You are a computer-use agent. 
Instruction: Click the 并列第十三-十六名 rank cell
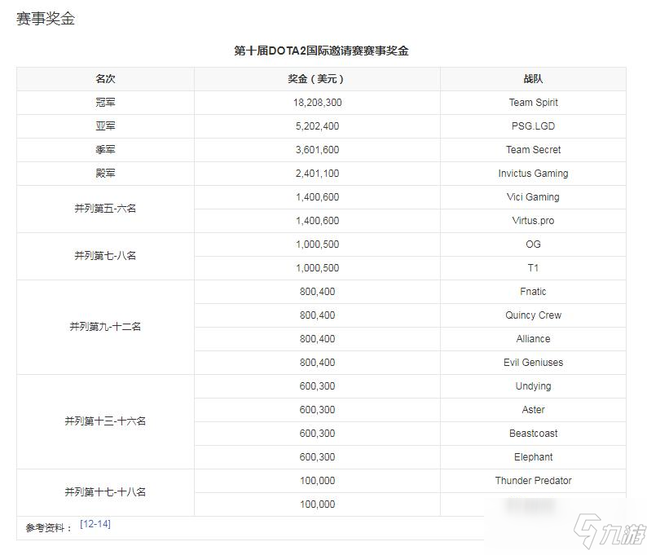105,421
